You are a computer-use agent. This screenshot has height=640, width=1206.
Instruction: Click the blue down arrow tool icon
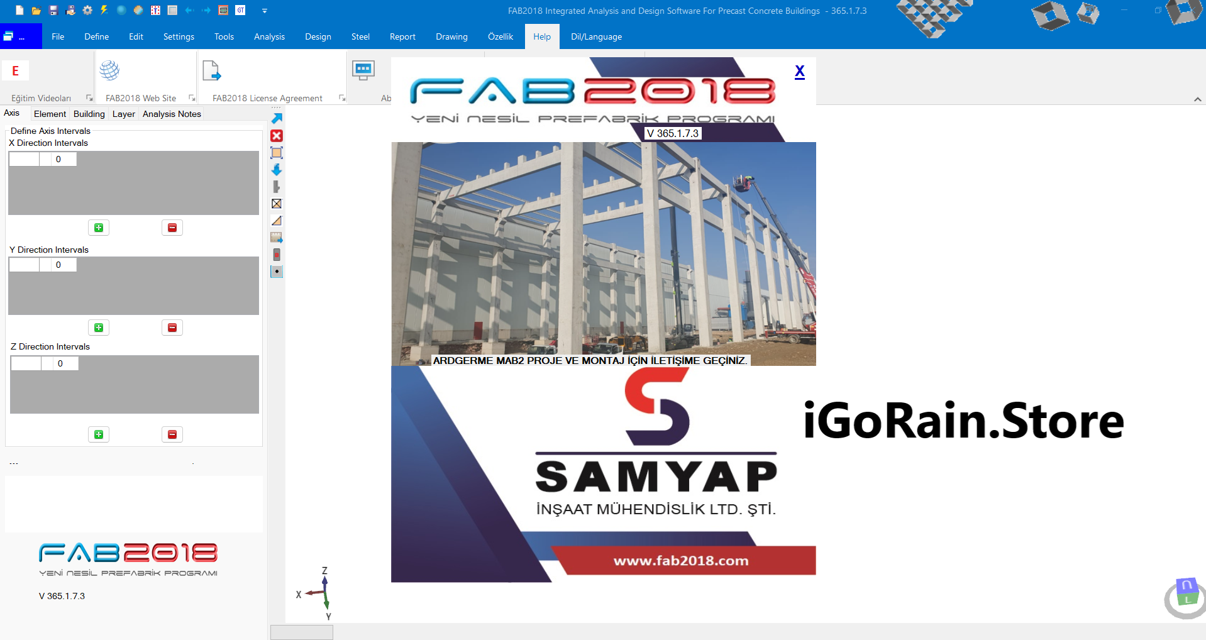point(277,170)
